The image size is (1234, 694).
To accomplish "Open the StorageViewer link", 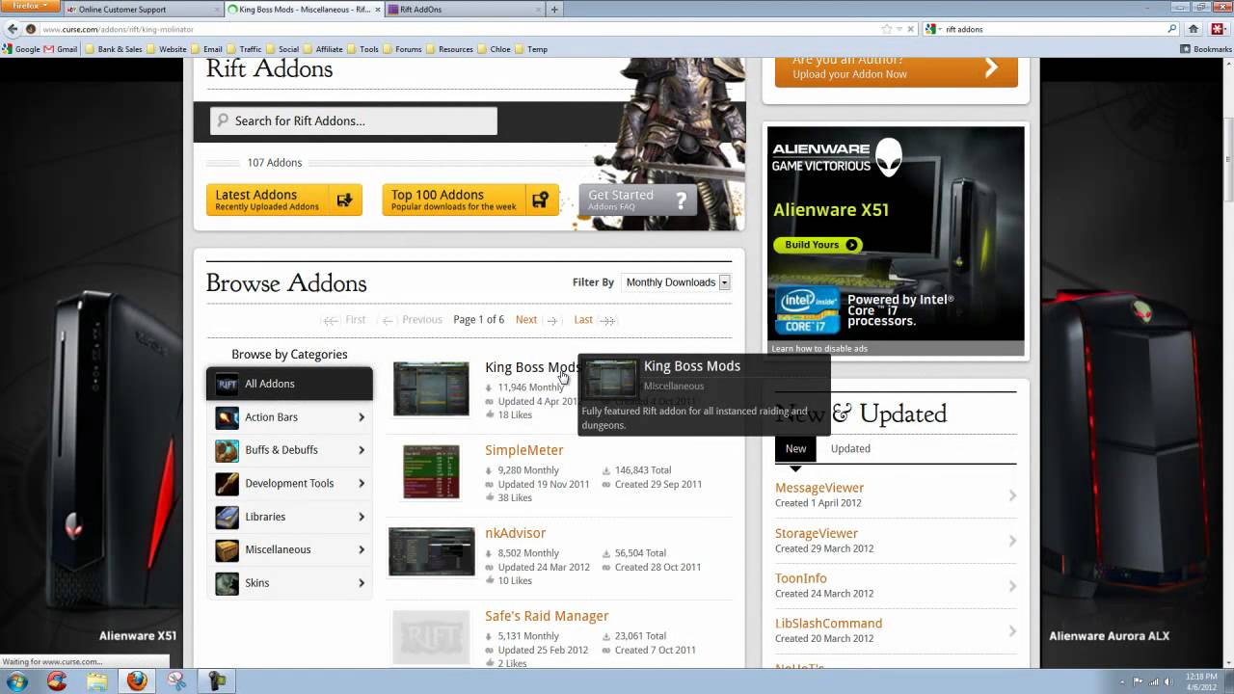I will pos(817,533).
